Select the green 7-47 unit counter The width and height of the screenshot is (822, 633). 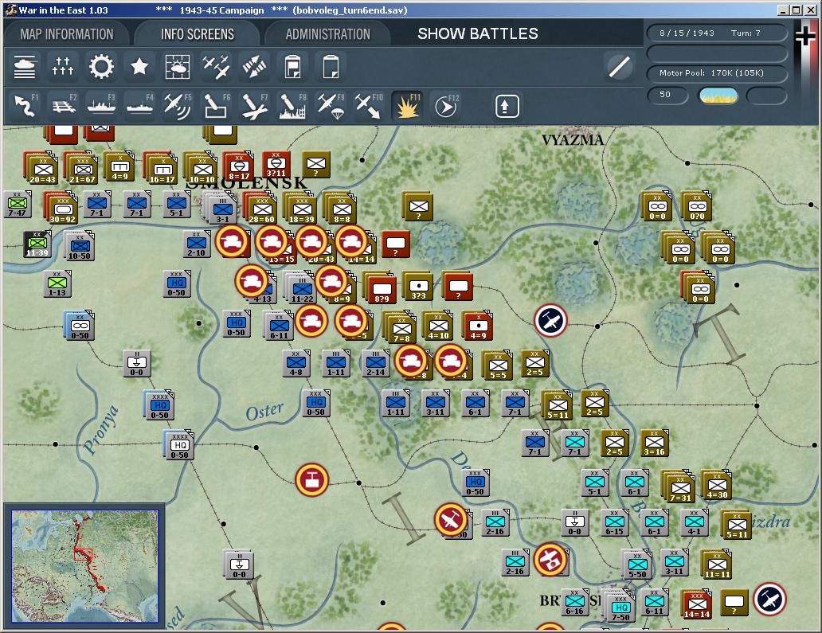(17, 205)
